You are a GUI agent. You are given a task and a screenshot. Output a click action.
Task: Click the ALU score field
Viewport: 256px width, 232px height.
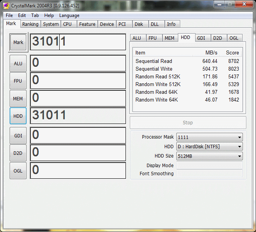pos(78,63)
